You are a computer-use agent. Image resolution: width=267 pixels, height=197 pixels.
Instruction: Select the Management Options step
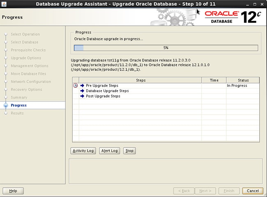pyautogui.click(x=30, y=66)
